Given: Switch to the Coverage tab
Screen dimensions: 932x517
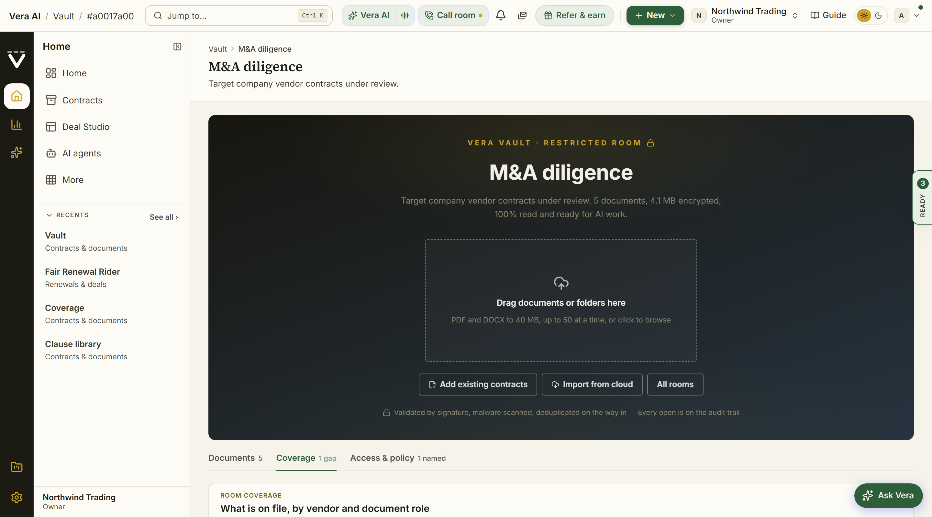Looking at the screenshot, I should (306, 458).
